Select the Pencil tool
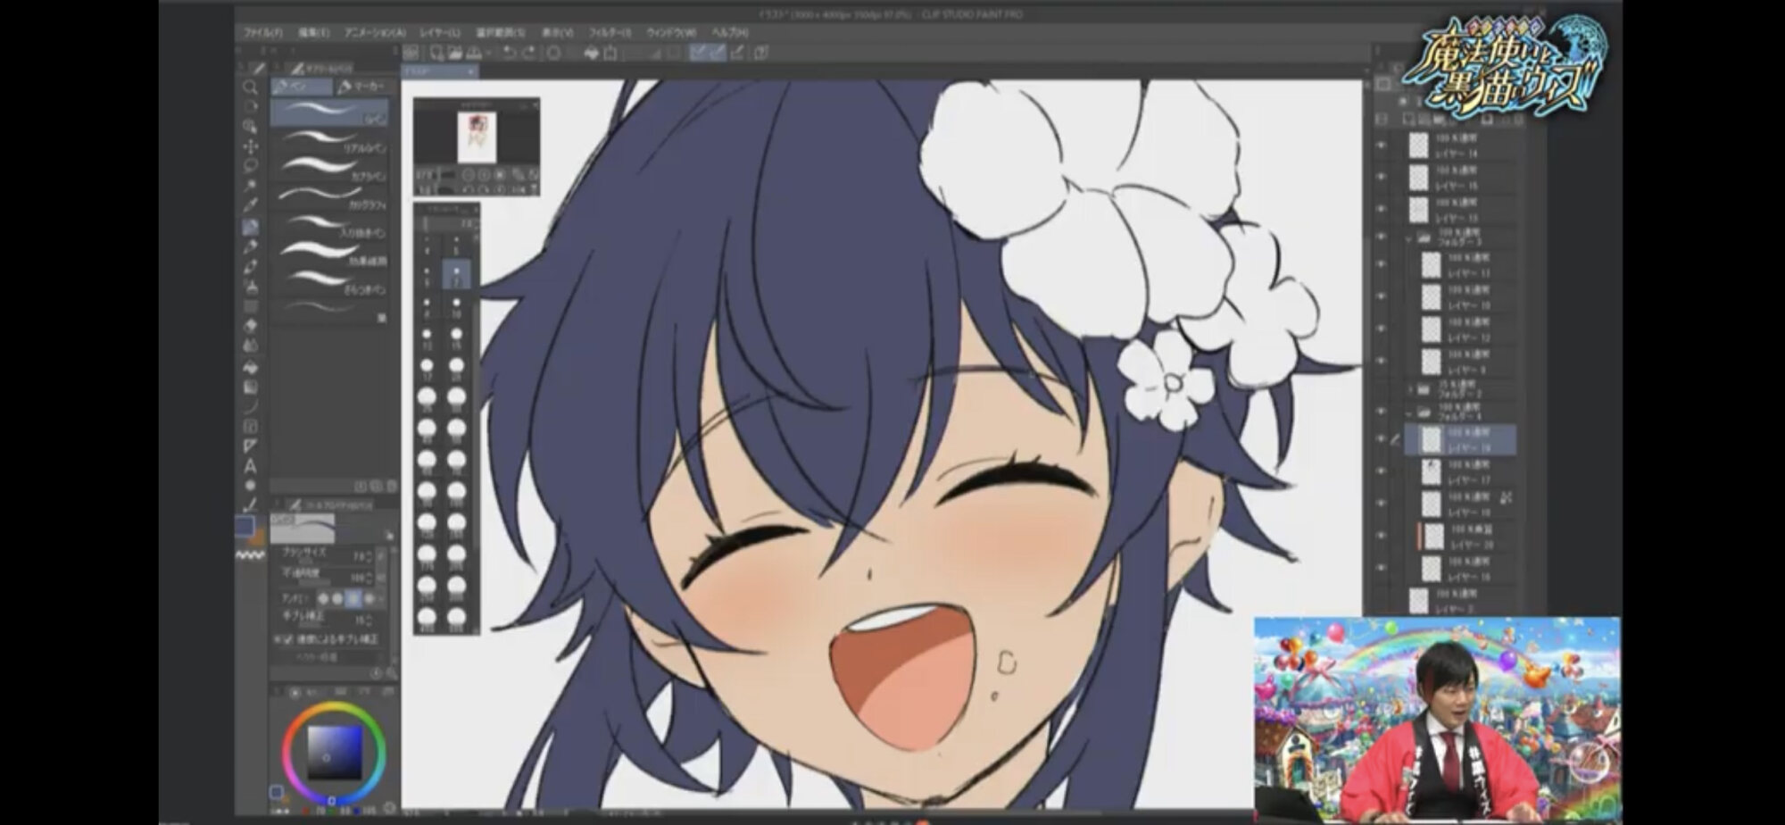The image size is (1785, 825). [251, 247]
